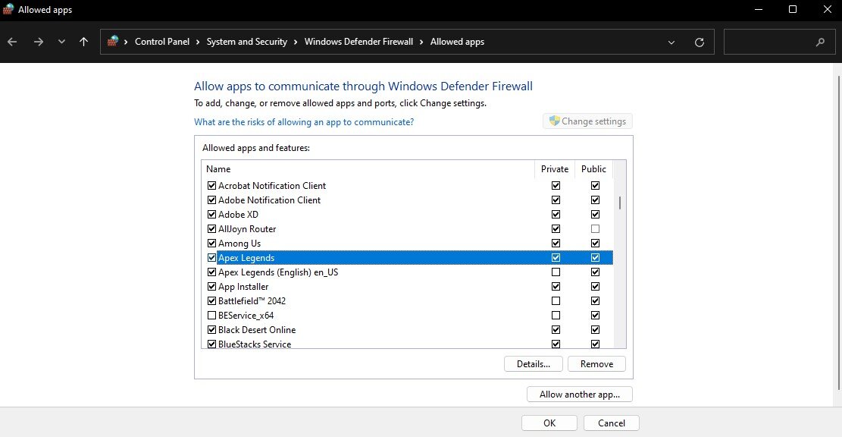Expand chevron after Control Panel breadcrumb
842x437 pixels.
click(x=200, y=42)
